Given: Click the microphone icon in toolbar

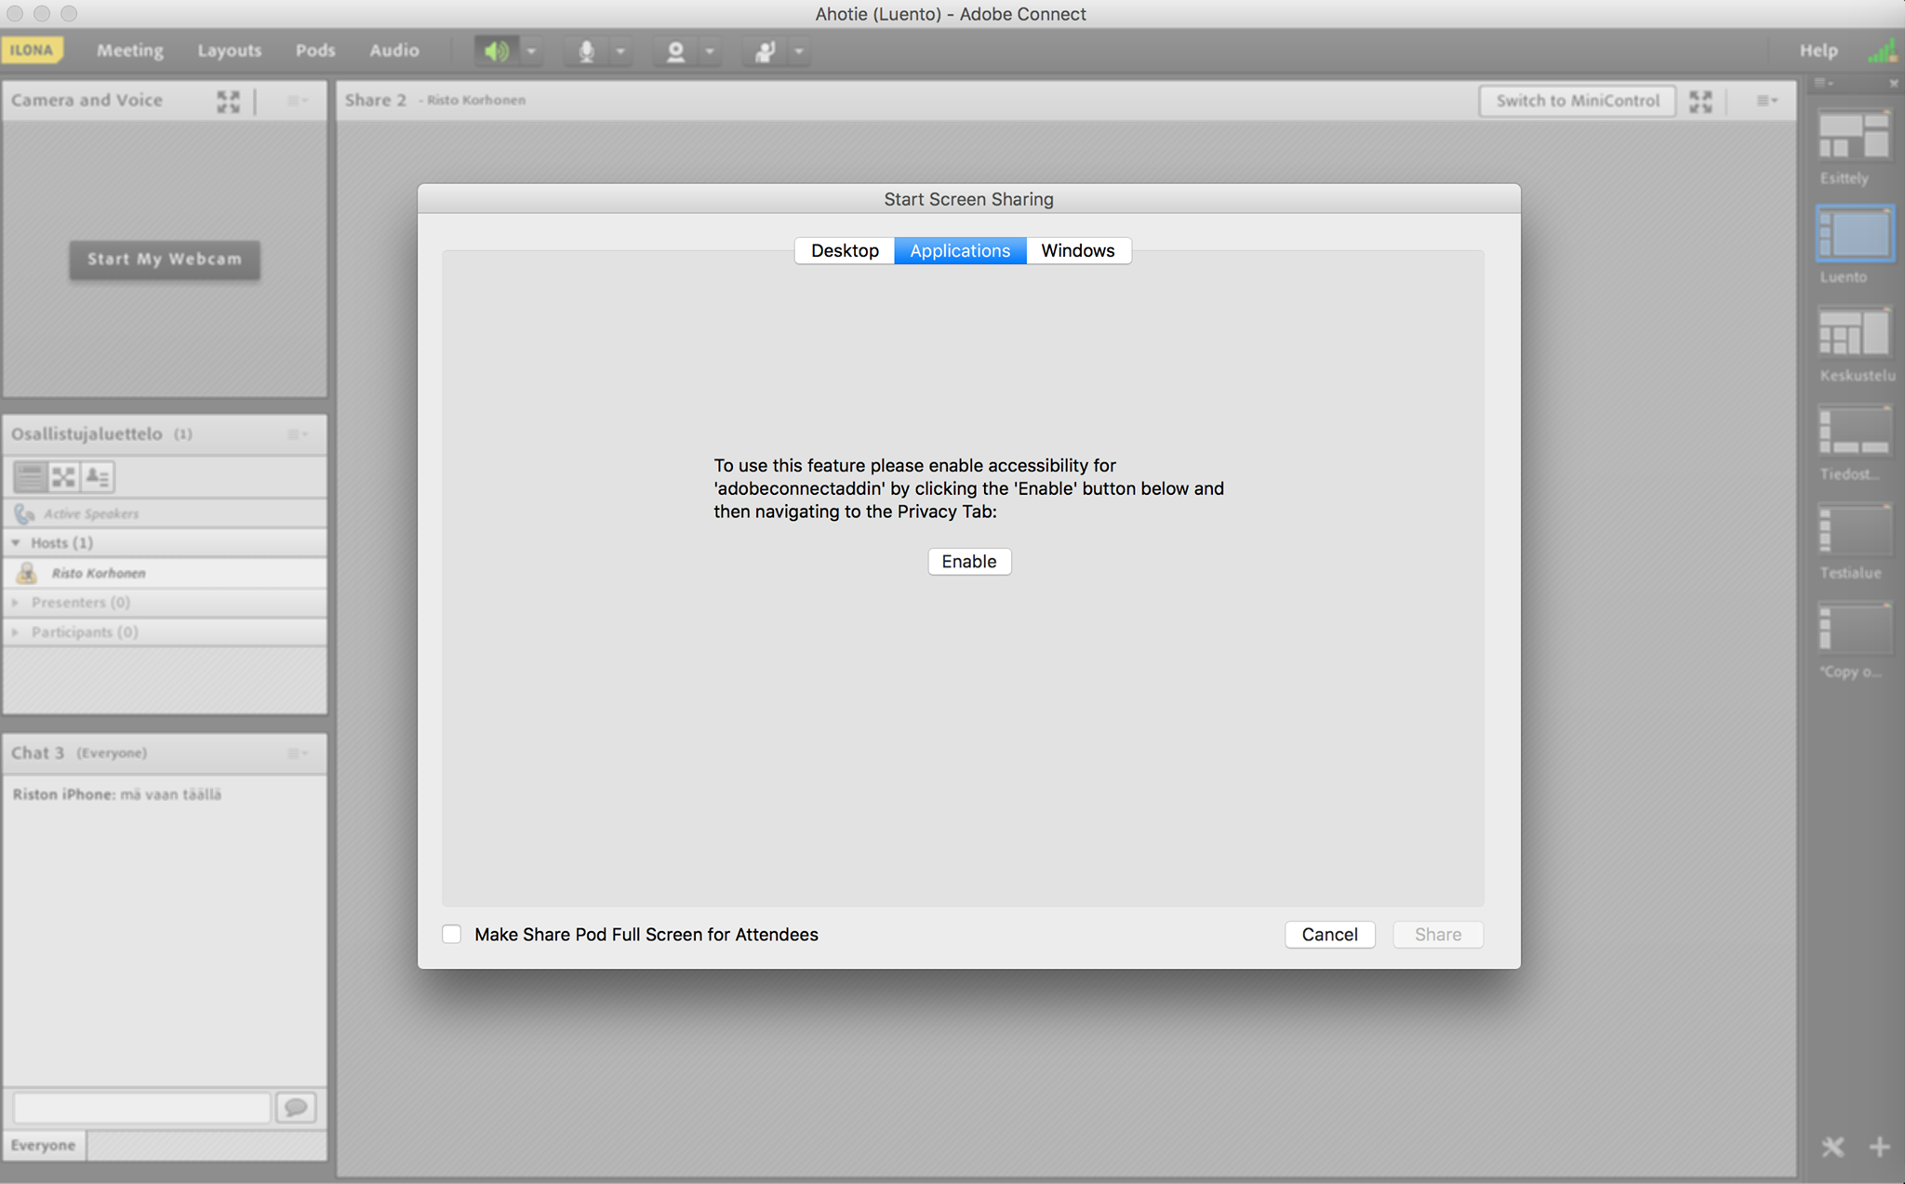Looking at the screenshot, I should click(x=586, y=51).
